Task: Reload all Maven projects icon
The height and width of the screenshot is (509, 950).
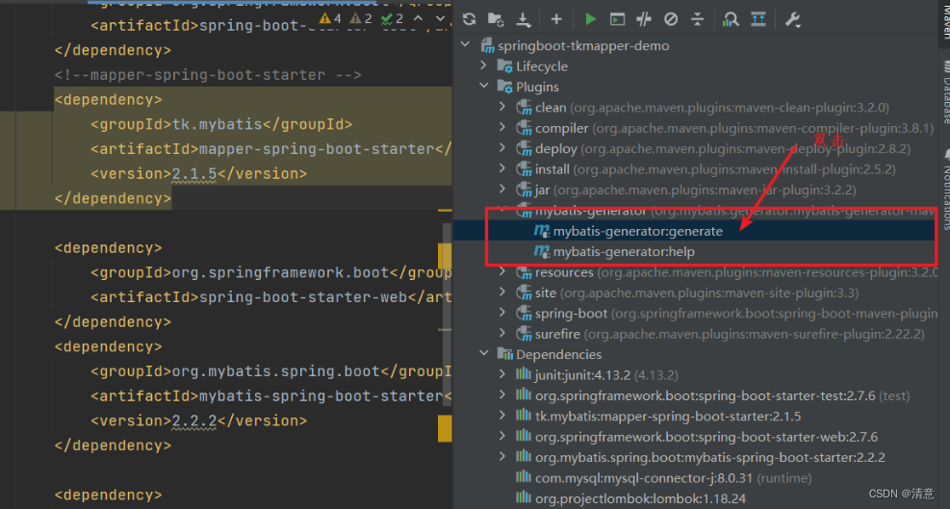Action: click(x=469, y=19)
